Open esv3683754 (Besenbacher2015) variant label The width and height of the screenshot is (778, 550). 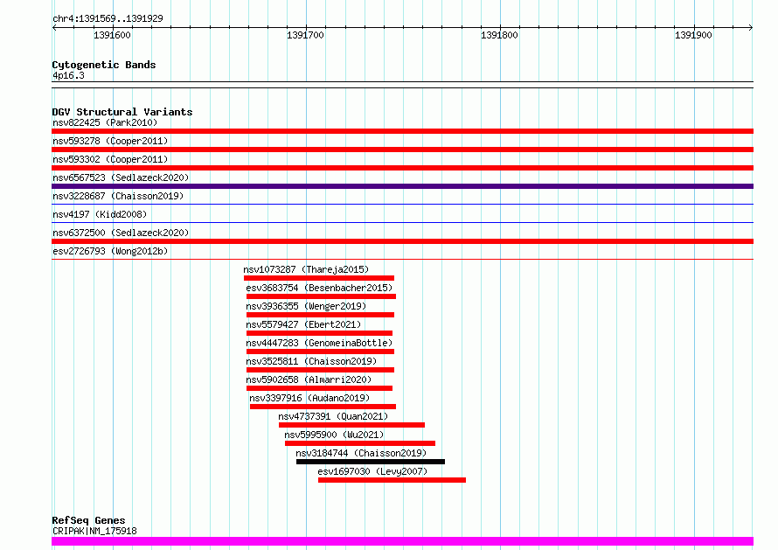(319, 288)
